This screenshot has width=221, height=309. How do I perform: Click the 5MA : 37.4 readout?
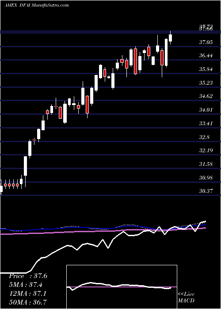tap(26, 285)
